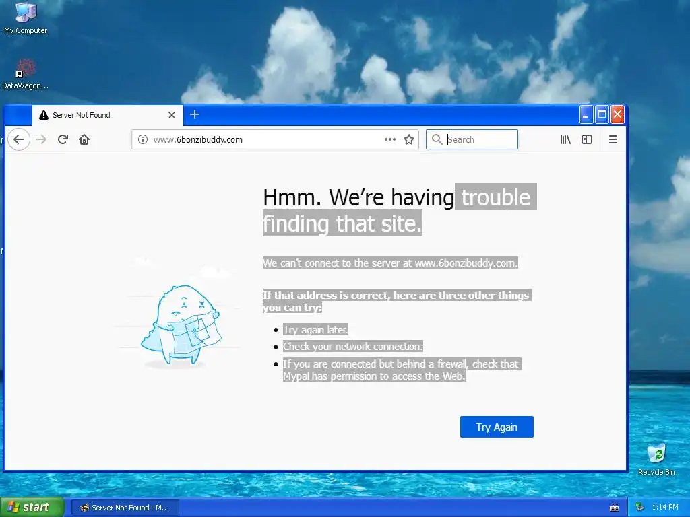This screenshot has width=690, height=517.
Task: Open the Library bookshelf icon
Action: coord(565,139)
